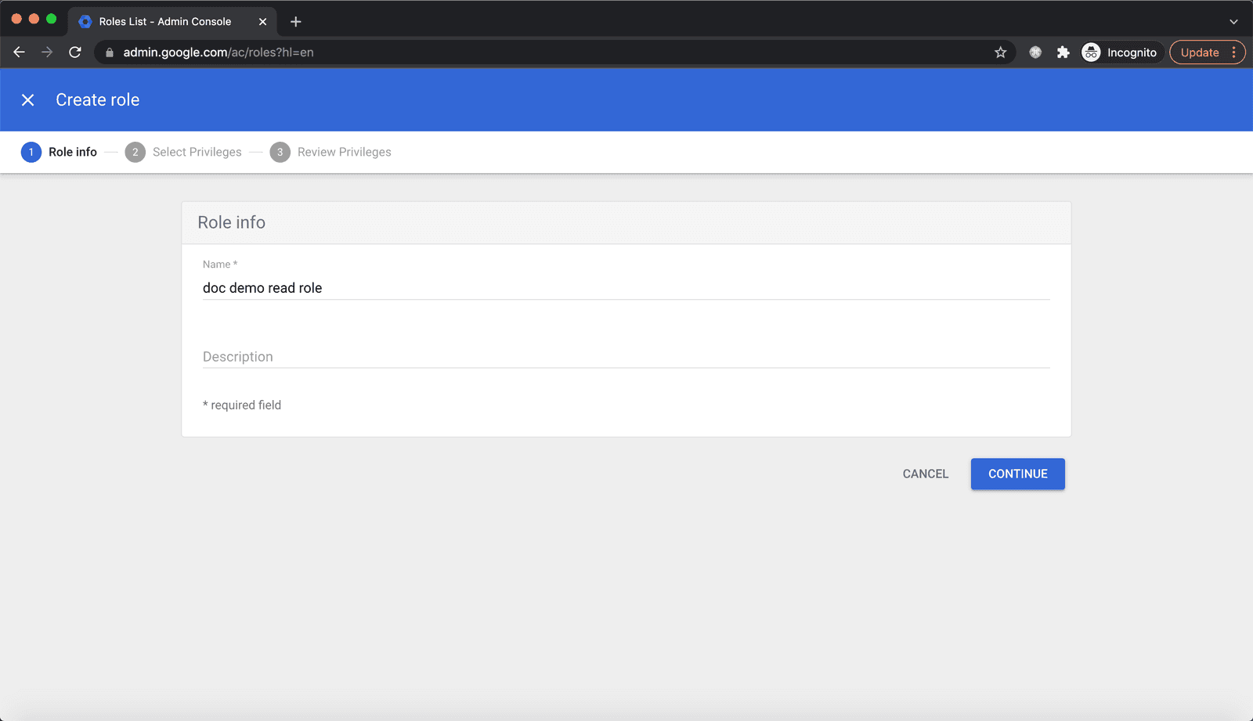Go to step 3 Review Privileges
The height and width of the screenshot is (721, 1253).
tap(330, 152)
